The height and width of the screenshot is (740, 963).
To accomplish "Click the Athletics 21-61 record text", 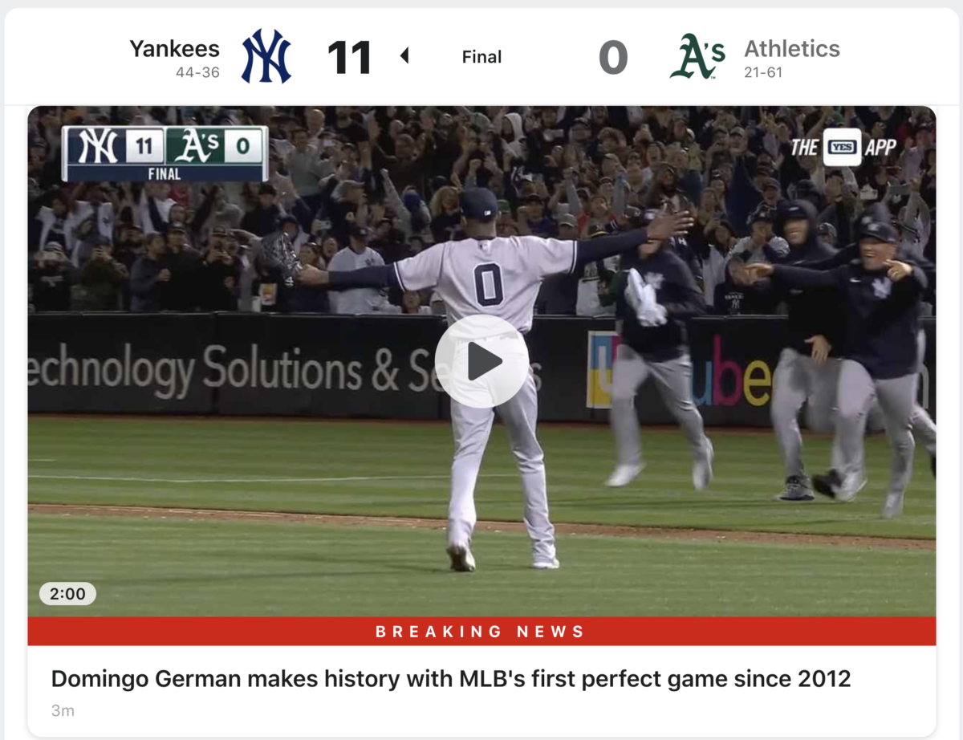I will pos(763,73).
